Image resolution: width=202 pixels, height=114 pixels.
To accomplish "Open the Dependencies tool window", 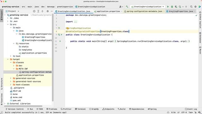I will 137,109.
